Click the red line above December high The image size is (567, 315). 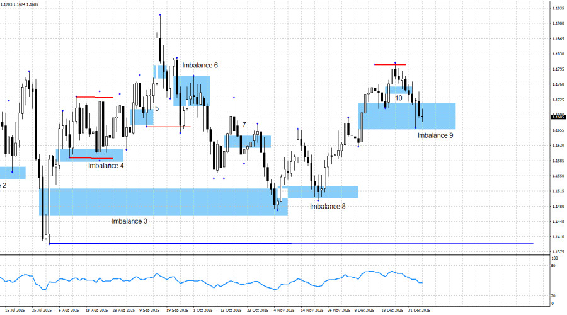(389, 64)
